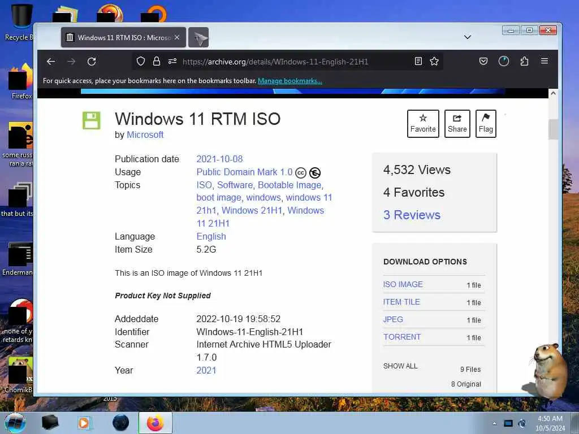579x434 pixels.
Task: Reload the page with the refresh icon
Action: click(92, 61)
